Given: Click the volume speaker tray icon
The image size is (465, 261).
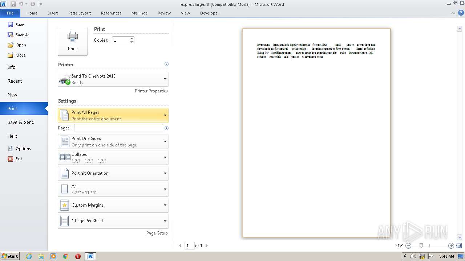Looking at the screenshot, I should click(x=413, y=256).
